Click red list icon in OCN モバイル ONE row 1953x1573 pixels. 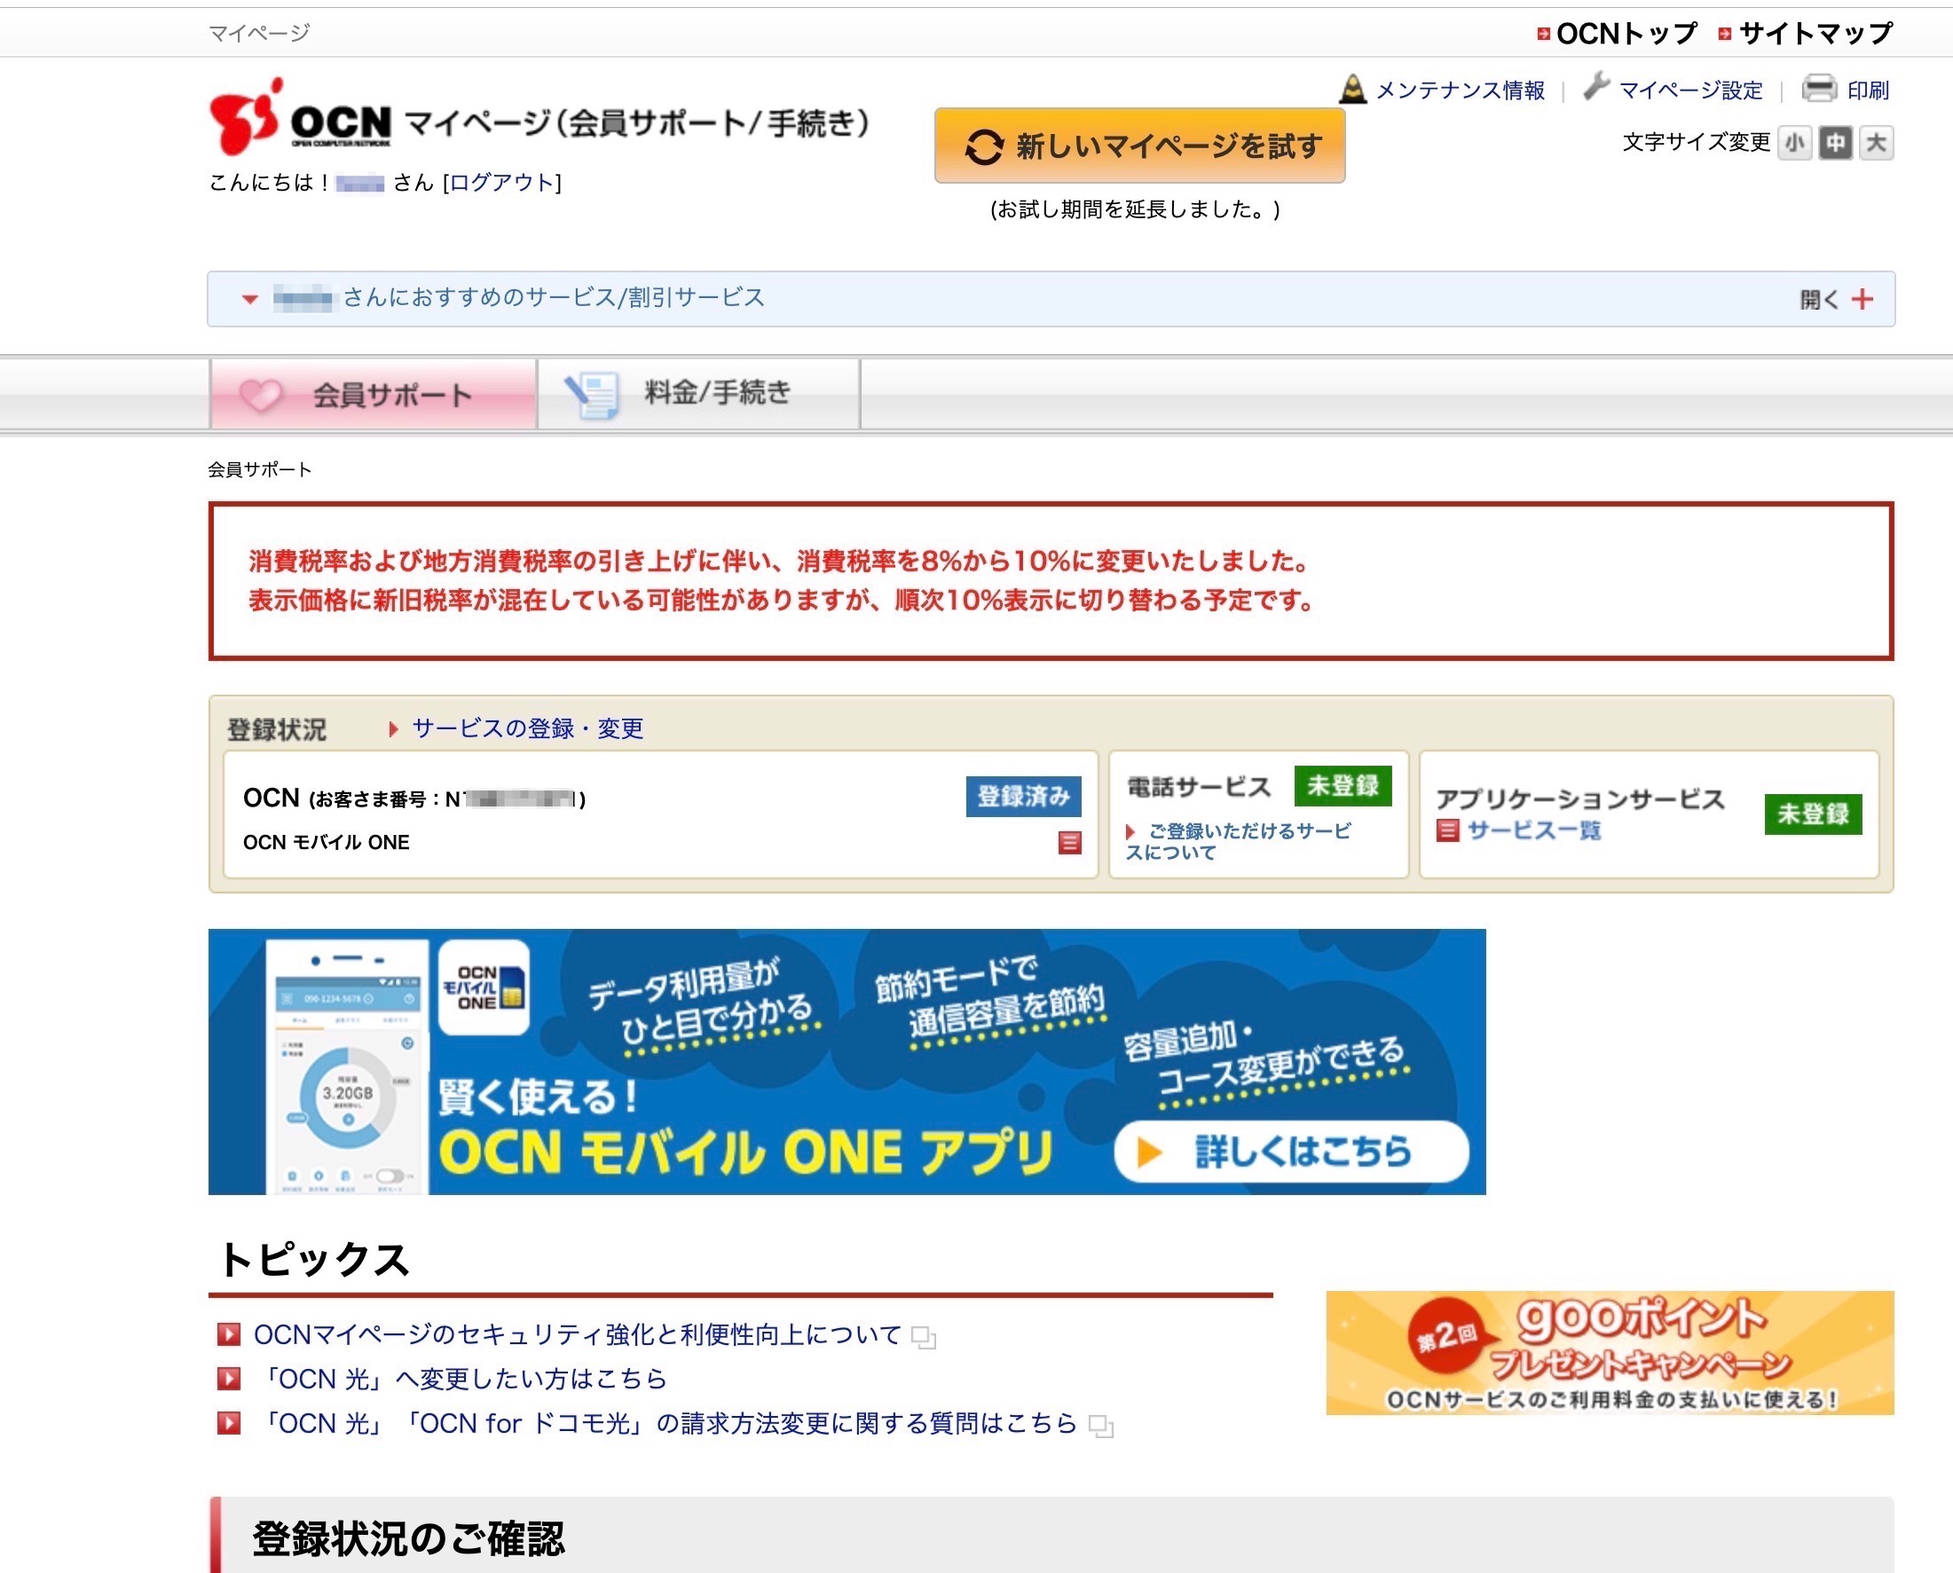pyautogui.click(x=1069, y=843)
